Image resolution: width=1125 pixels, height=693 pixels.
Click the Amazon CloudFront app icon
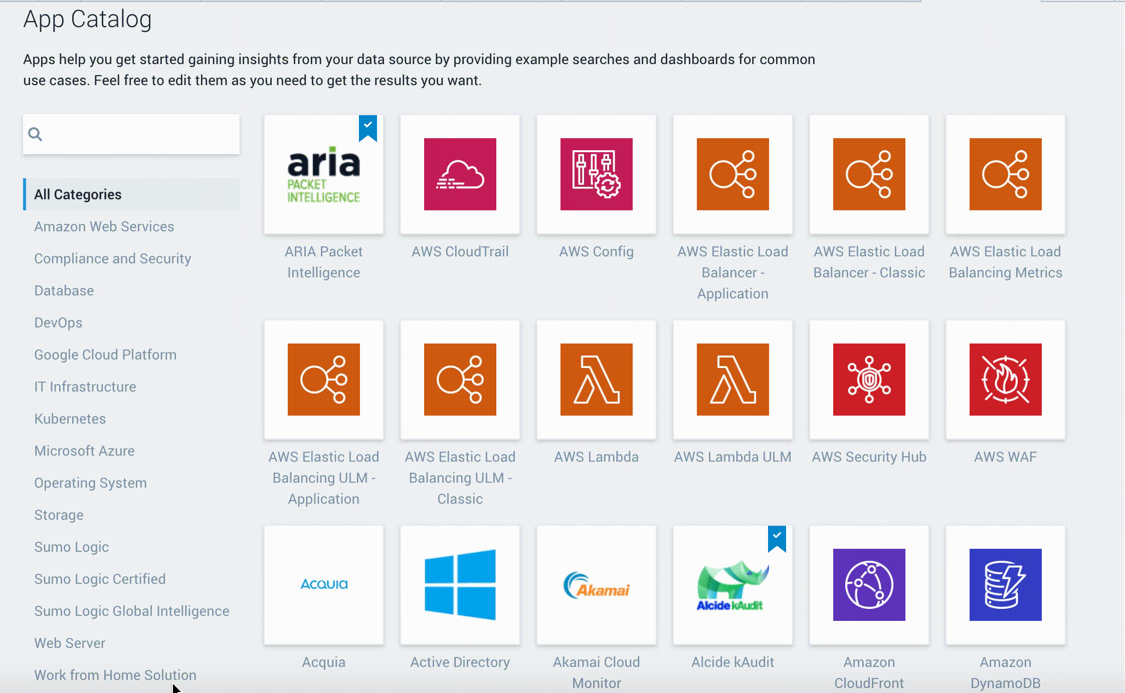click(869, 585)
